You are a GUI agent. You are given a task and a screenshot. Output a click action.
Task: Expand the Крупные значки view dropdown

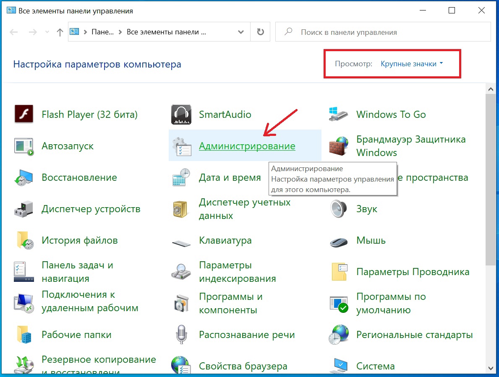click(x=411, y=64)
